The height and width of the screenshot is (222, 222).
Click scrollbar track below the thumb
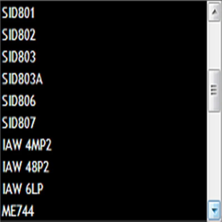point(214,156)
